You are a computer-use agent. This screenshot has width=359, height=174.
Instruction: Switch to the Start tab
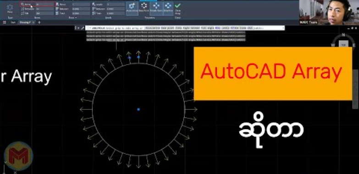coord(13,22)
